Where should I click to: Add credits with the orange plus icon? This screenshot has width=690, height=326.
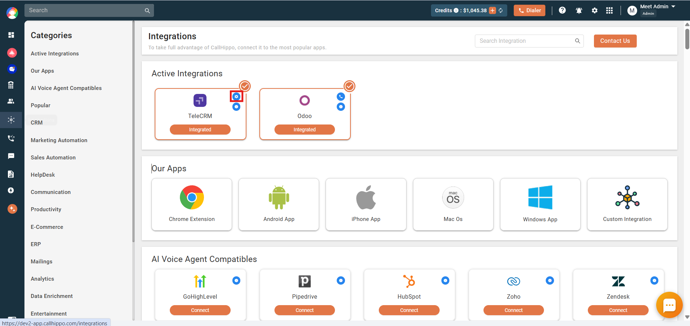(492, 10)
